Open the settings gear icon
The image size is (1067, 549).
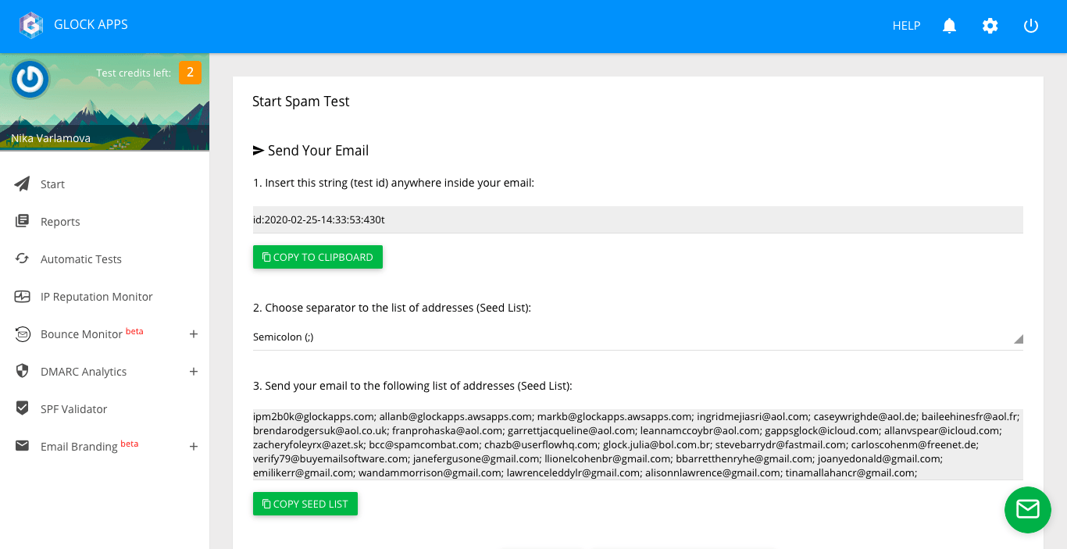tap(990, 26)
